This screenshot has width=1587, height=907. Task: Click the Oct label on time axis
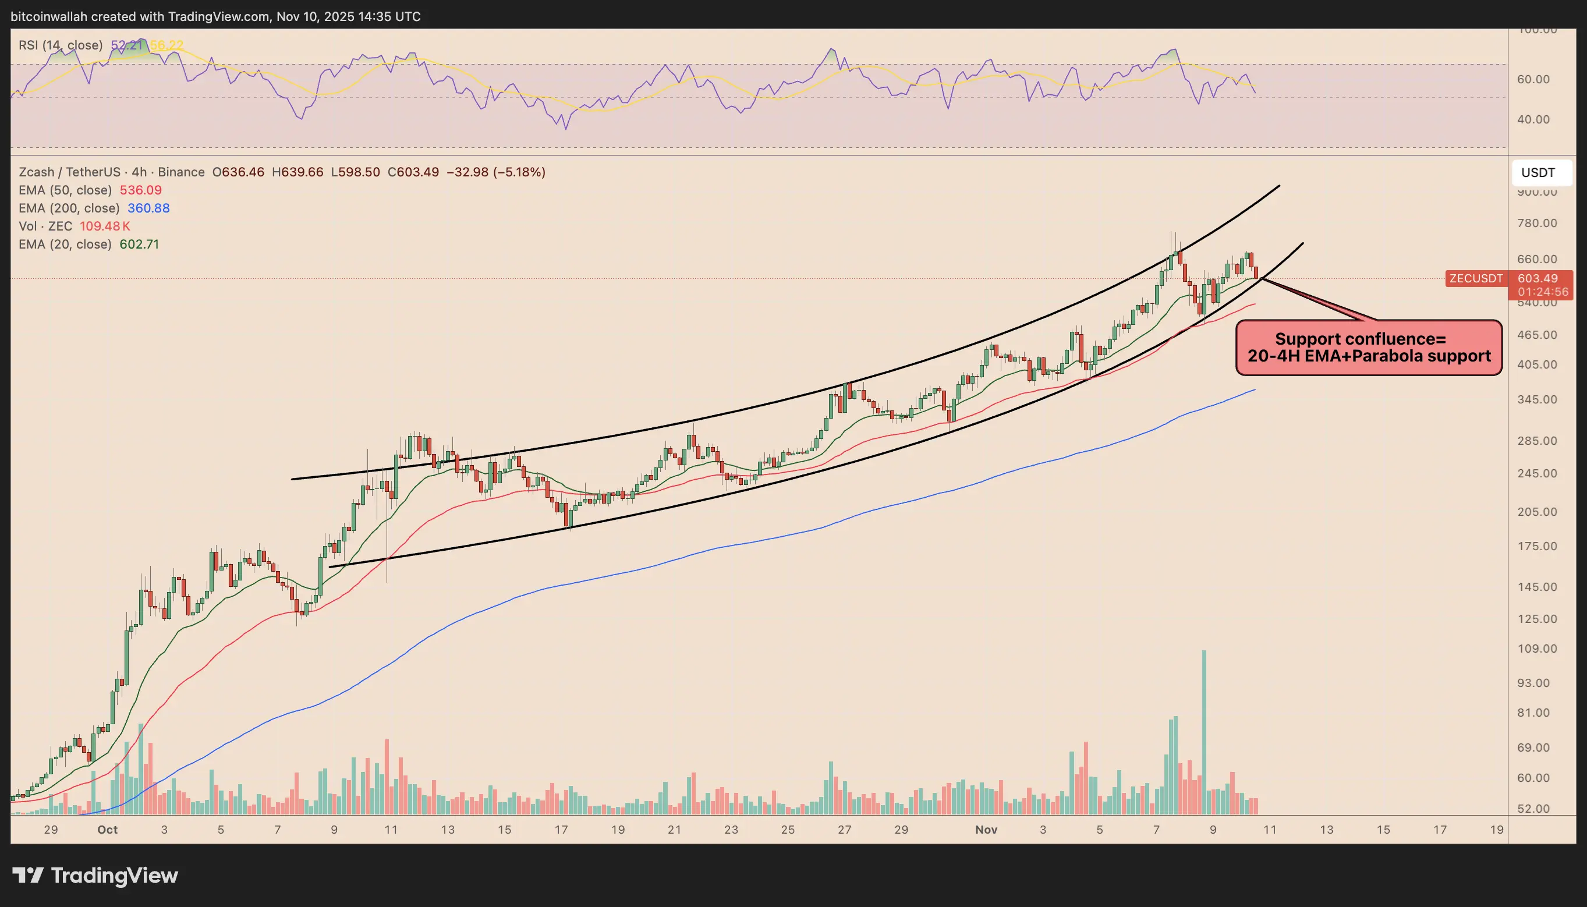107,829
